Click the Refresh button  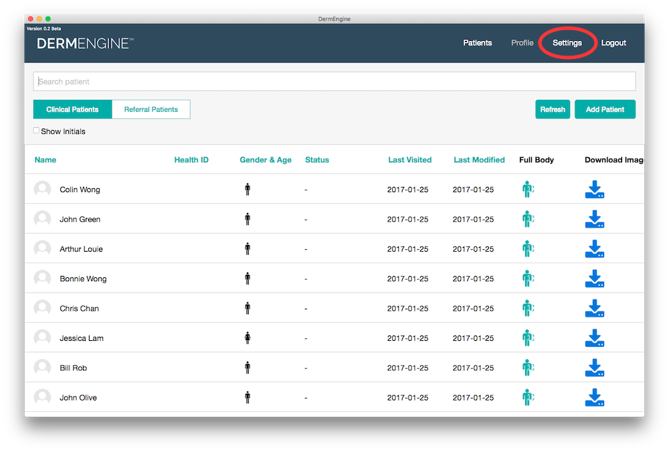coord(553,109)
